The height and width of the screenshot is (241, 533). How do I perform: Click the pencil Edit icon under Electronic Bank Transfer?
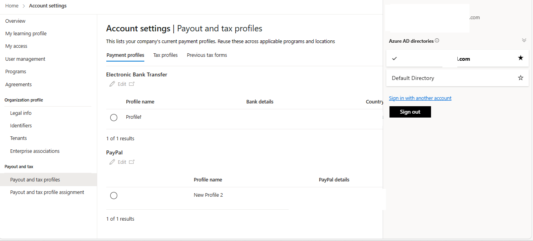113,84
